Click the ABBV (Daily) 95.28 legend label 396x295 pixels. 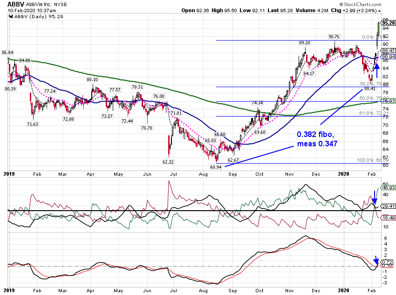pos(39,17)
